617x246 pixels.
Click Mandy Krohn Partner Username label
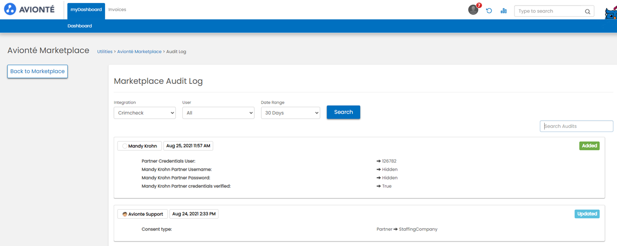(x=176, y=170)
